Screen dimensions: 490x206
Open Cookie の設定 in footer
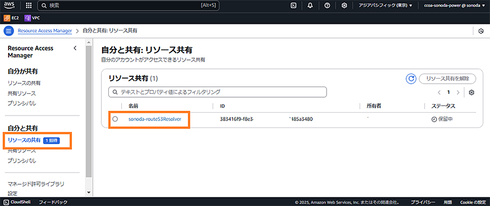click(x=473, y=202)
